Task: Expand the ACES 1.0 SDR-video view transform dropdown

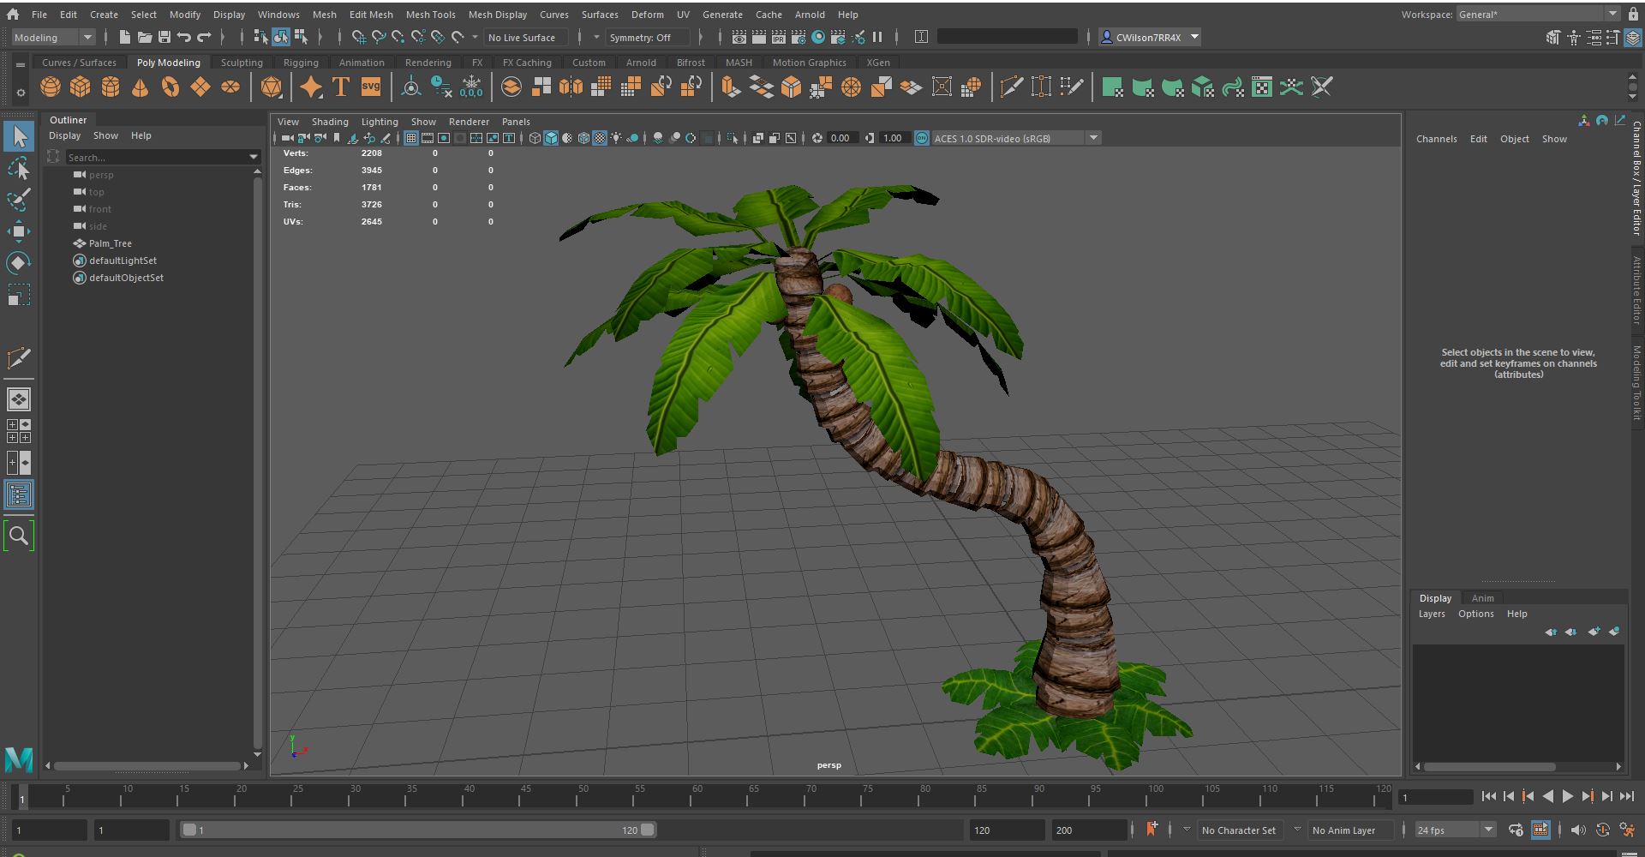Action: point(1092,138)
